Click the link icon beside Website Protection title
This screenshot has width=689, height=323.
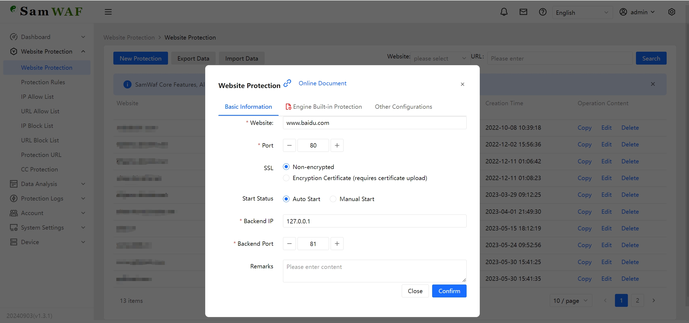click(x=287, y=83)
